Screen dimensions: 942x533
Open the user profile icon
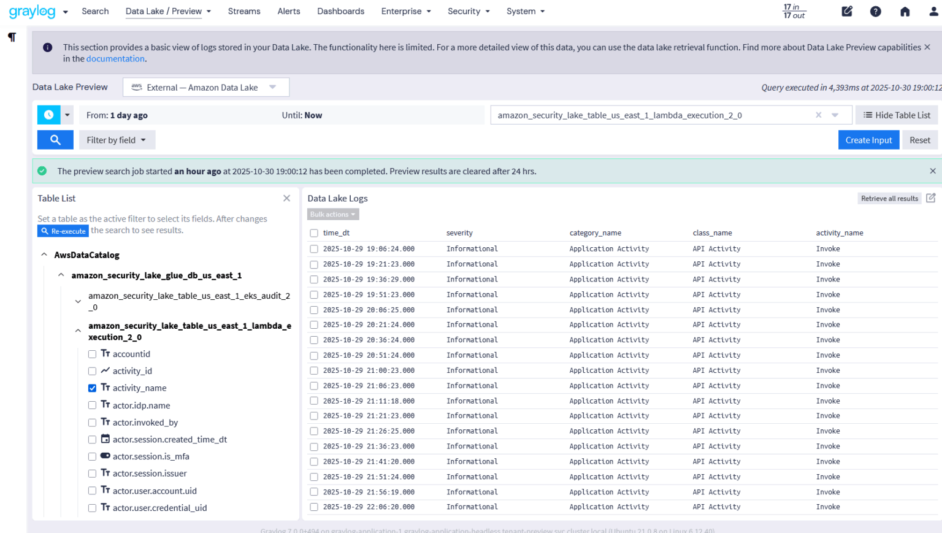click(x=933, y=11)
